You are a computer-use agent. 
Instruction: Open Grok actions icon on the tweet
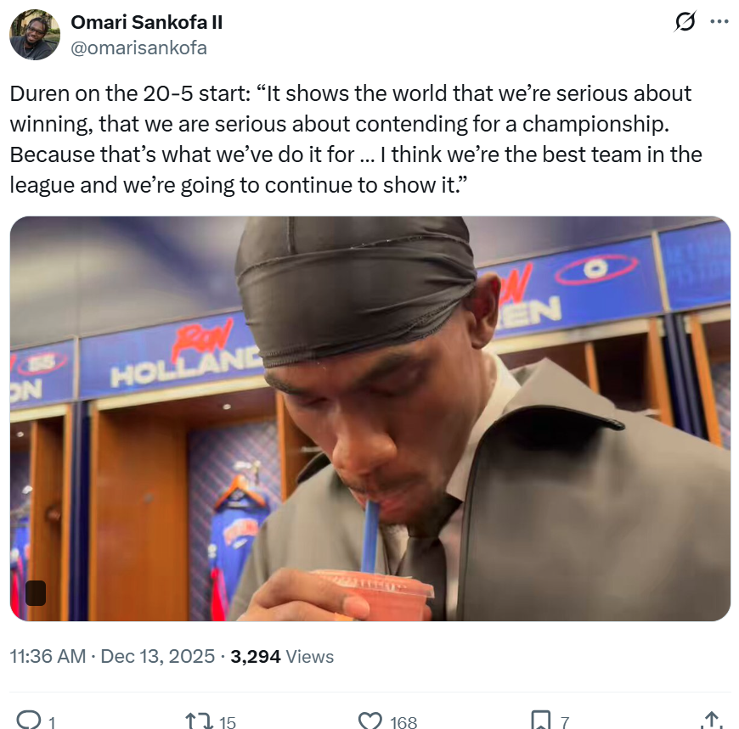[684, 23]
